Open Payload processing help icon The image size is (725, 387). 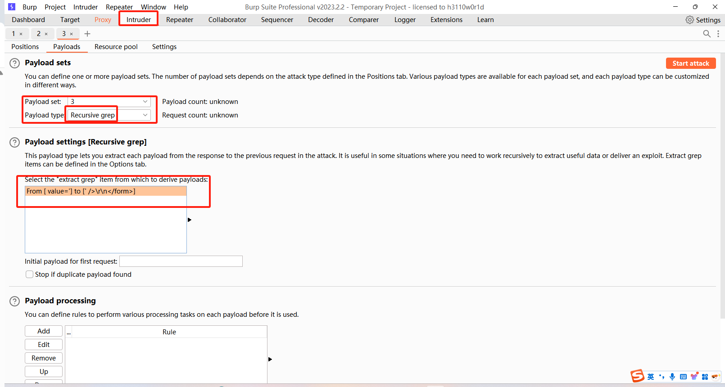[15, 301]
